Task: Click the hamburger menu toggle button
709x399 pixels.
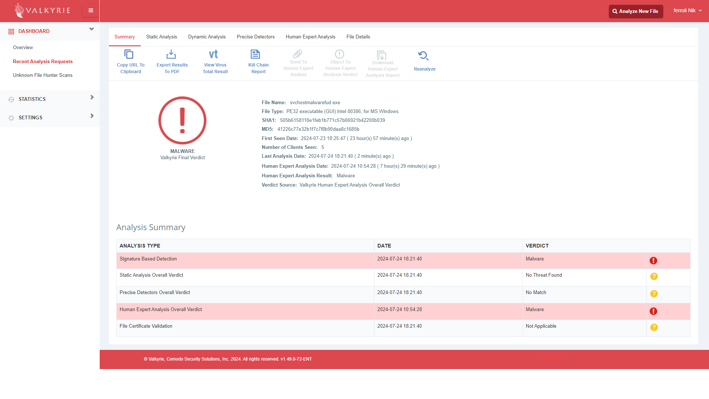Action: pos(90,11)
